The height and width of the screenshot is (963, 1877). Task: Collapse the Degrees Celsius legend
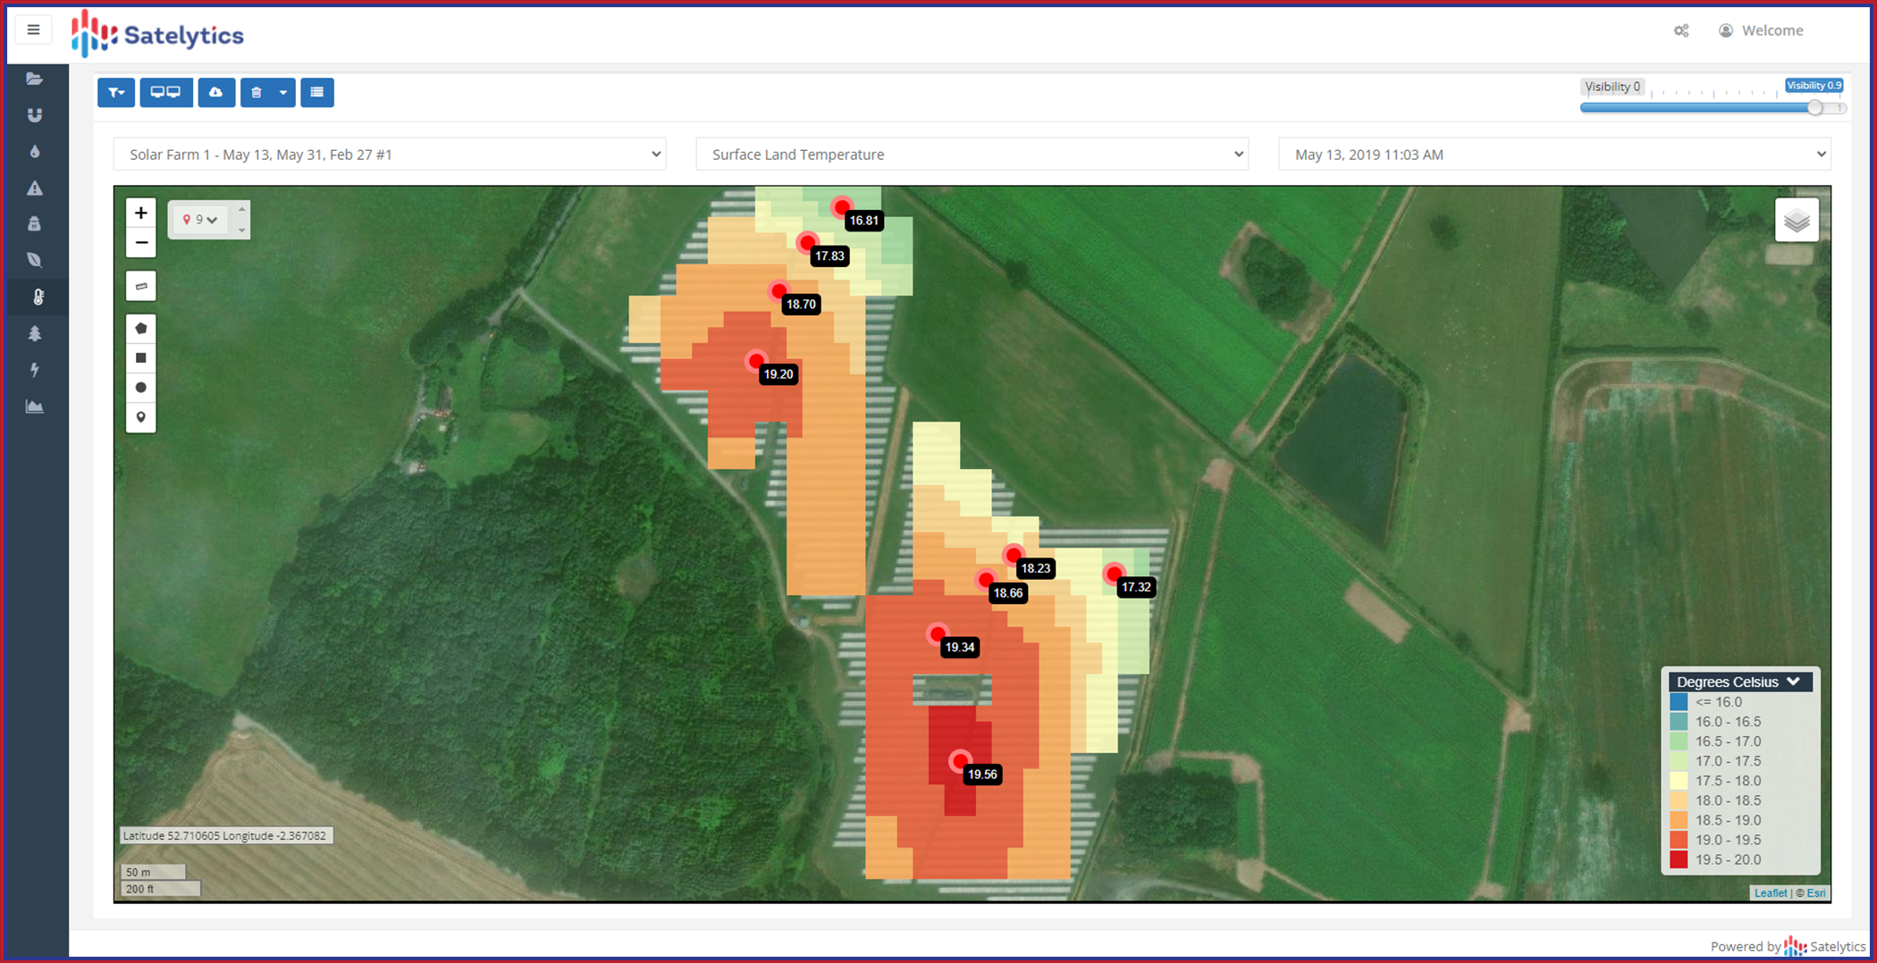pos(1793,682)
